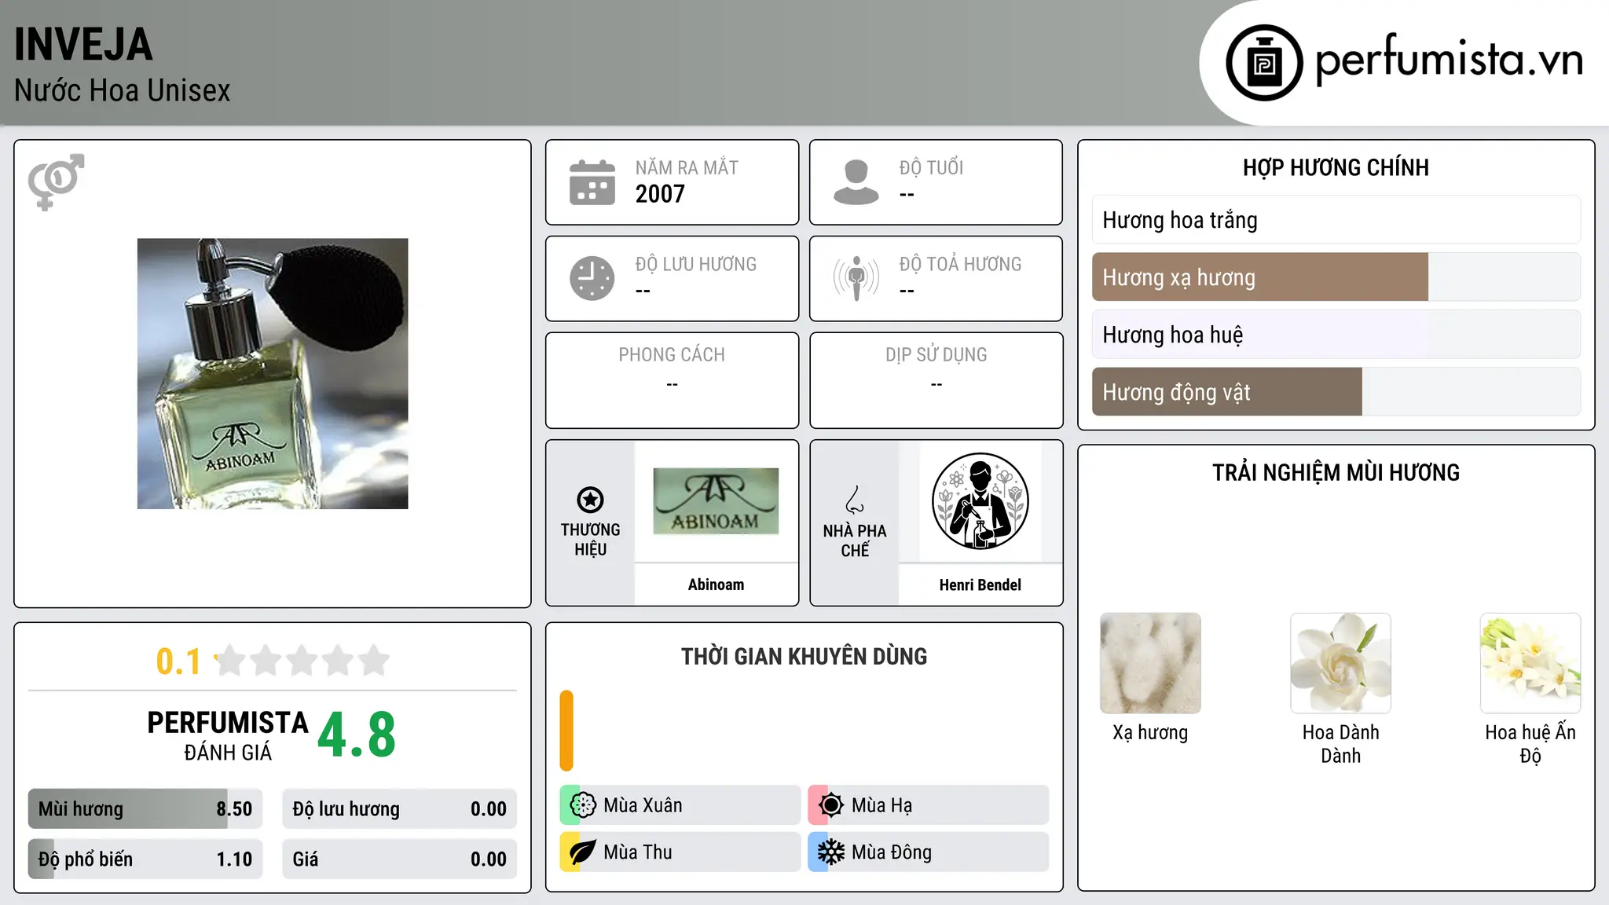Screen dimensions: 1609x905
Task: Click the Mùi hương 8.50 rating bar
Action: [x=145, y=809]
